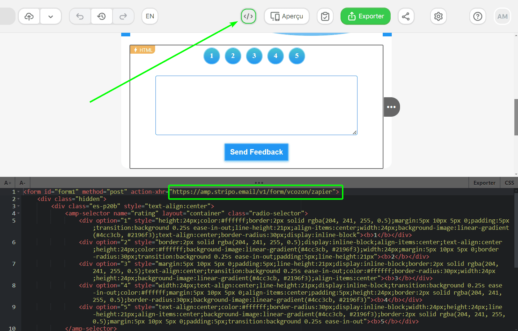Screen dimensions: 518x331
Task: Open the save options dropdown arrow
Action: pos(51,16)
